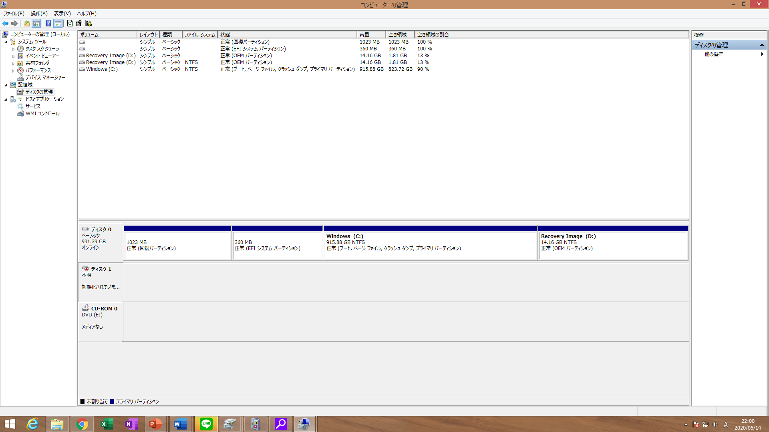Image resolution: width=769 pixels, height=432 pixels.
Task: Click the Back arrow toolbar icon
Action: tap(5, 23)
